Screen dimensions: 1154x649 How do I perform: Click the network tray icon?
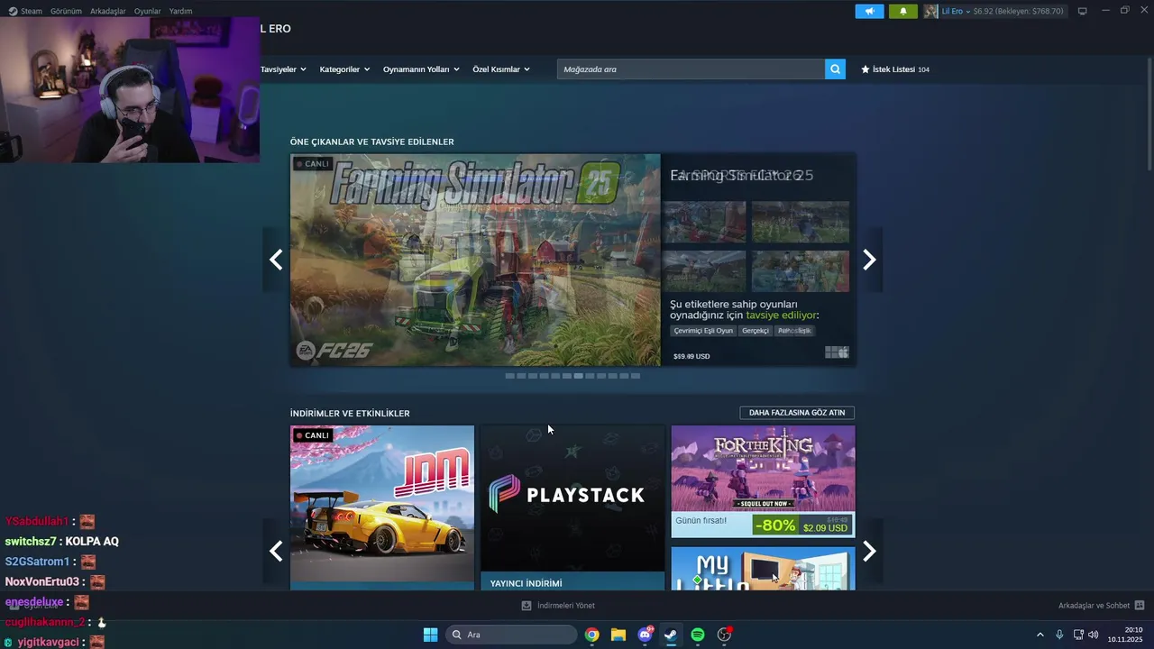[1078, 635]
